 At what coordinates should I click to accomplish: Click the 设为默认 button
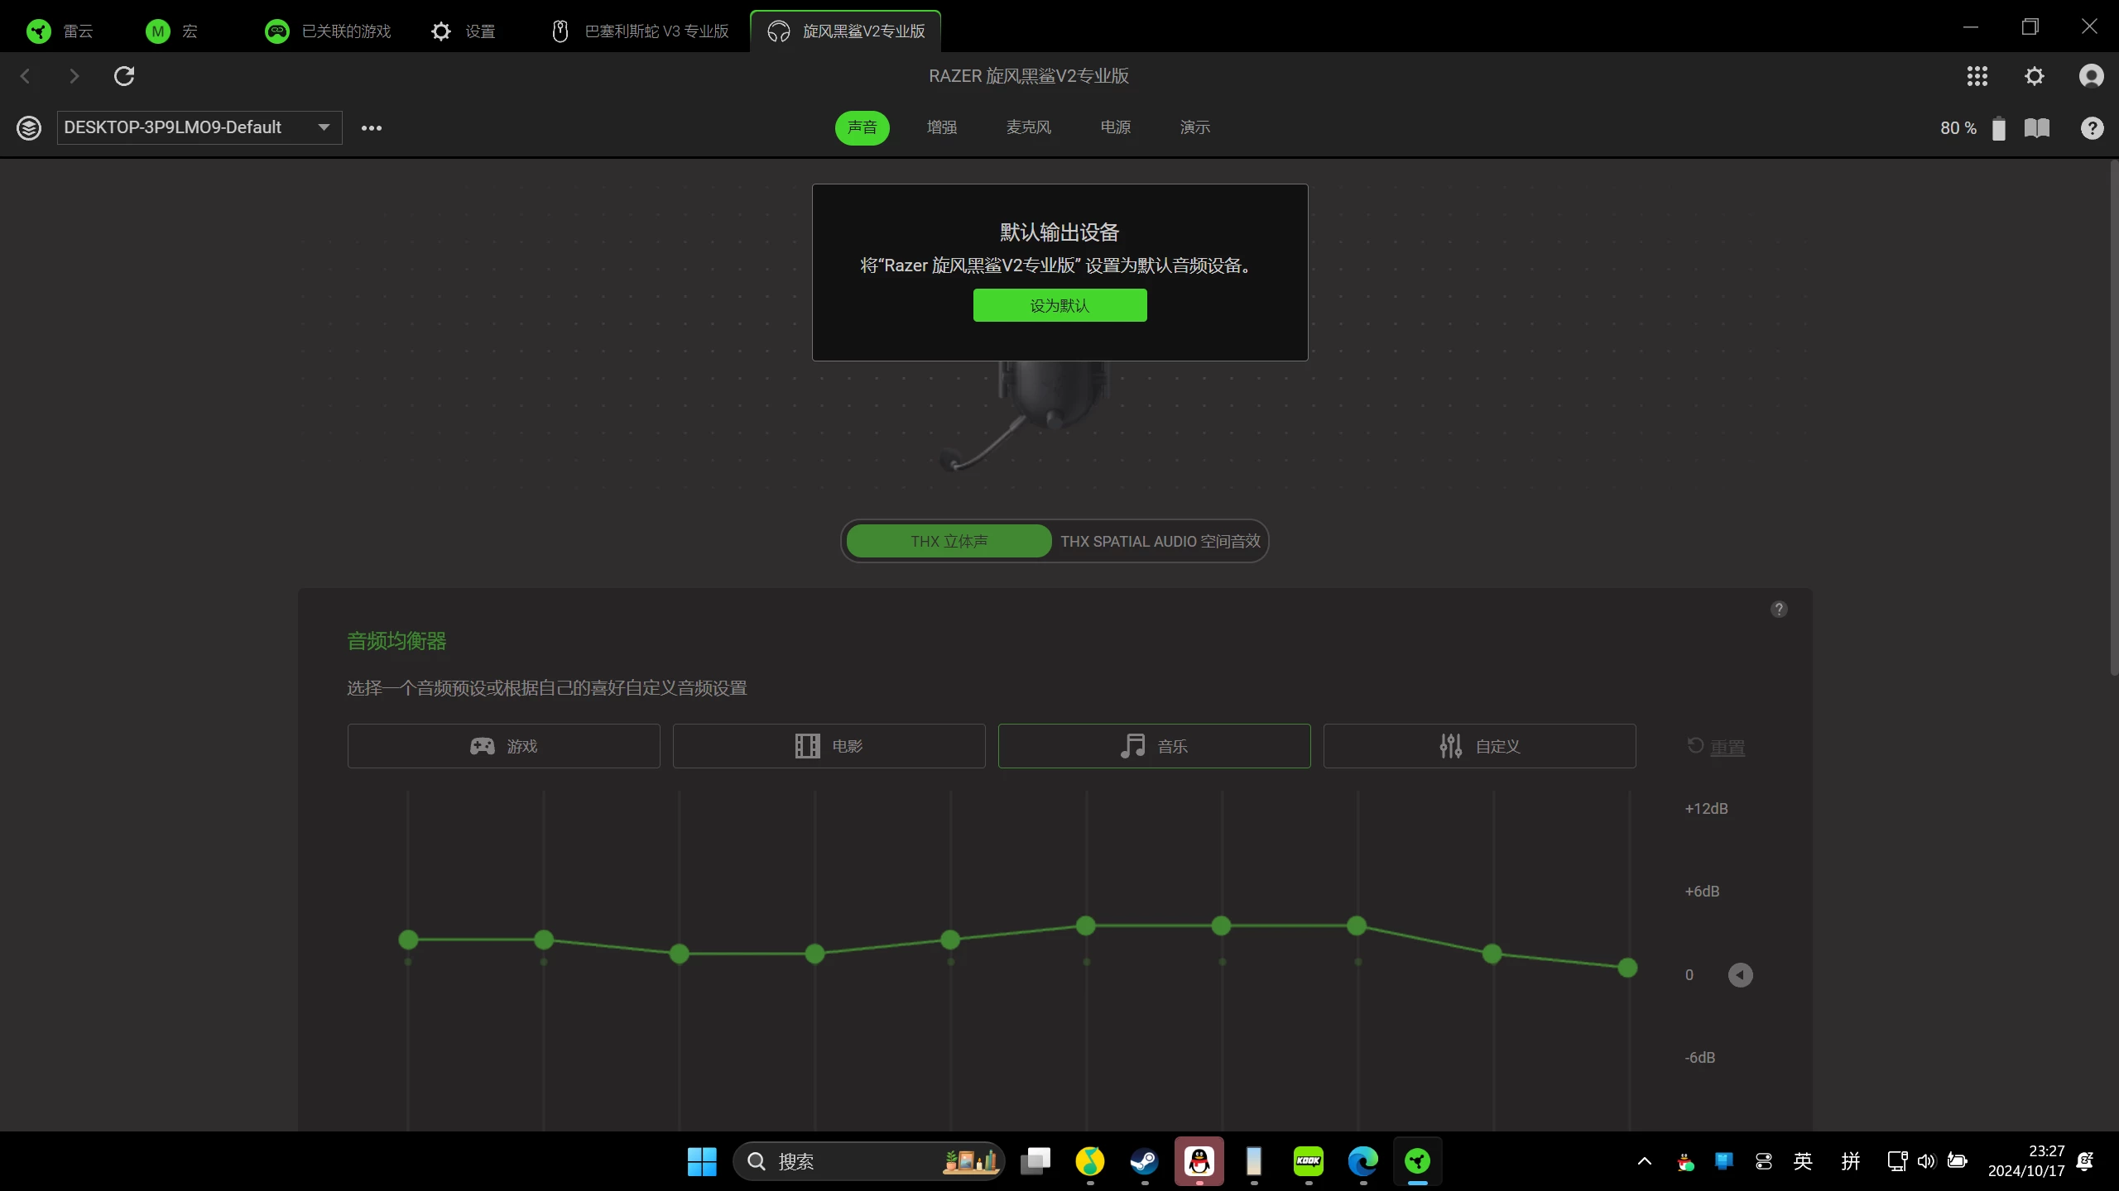(1059, 304)
